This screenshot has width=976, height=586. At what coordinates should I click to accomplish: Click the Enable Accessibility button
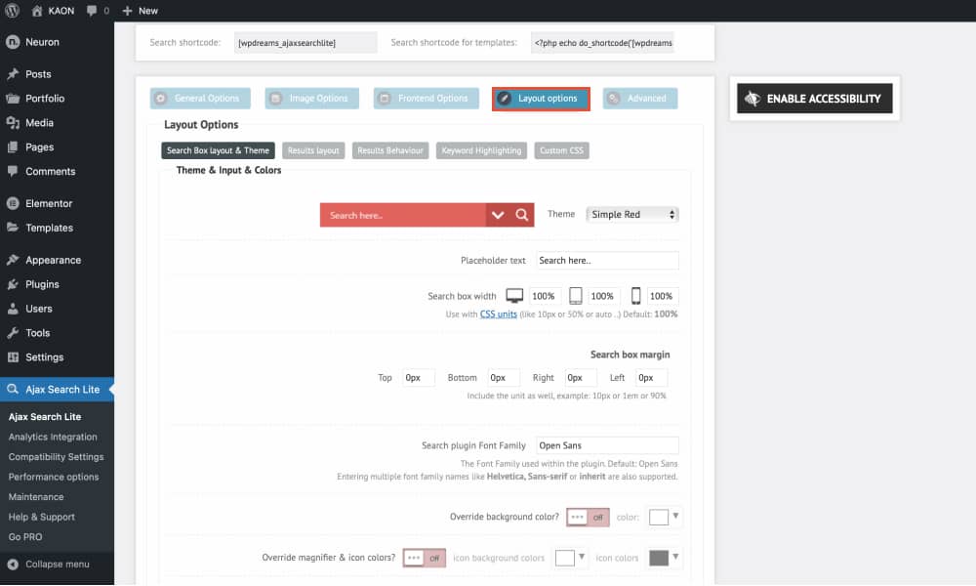(814, 98)
